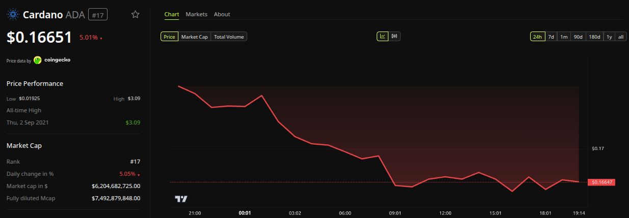Image resolution: width=629 pixels, height=218 pixels.
Task: Set chart range to 180d
Action: pos(594,37)
